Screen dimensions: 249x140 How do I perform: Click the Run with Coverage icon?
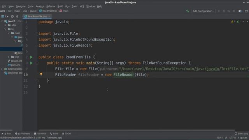(x=229, y=11)
